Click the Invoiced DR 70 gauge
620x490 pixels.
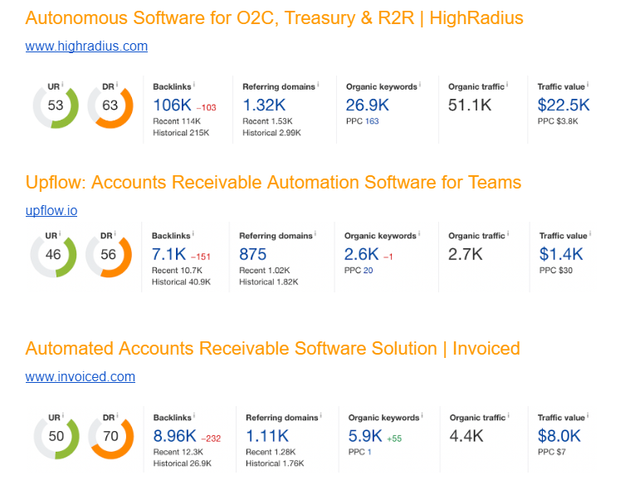(111, 436)
